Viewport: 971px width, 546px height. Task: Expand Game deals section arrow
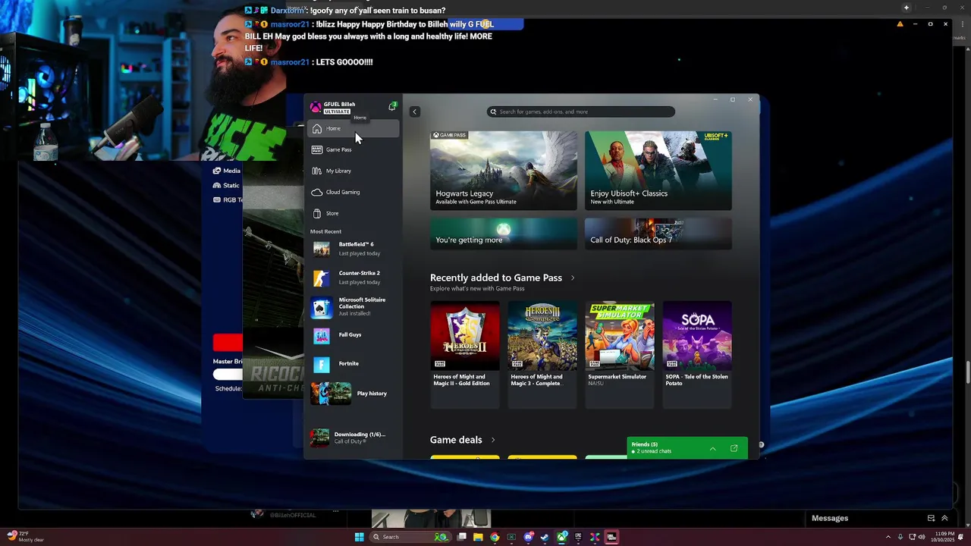(x=493, y=440)
